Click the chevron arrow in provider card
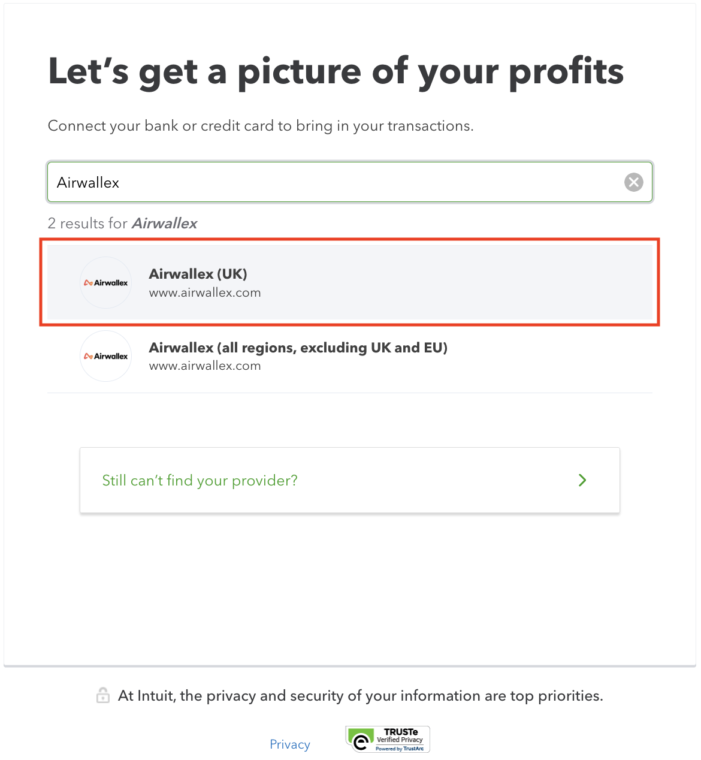This screenshot has height=760, width=701. [x=582, y=480]
